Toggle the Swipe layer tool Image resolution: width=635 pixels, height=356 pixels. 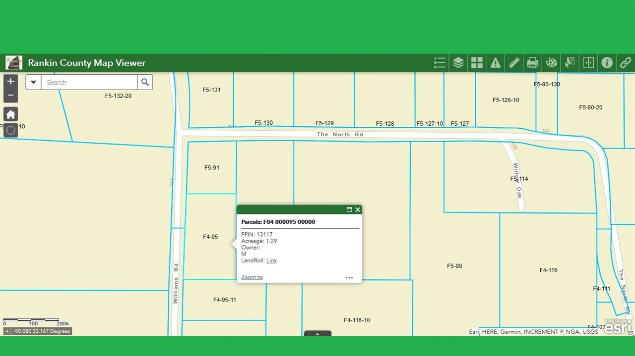pyautogui.click(x=588, y=63)
